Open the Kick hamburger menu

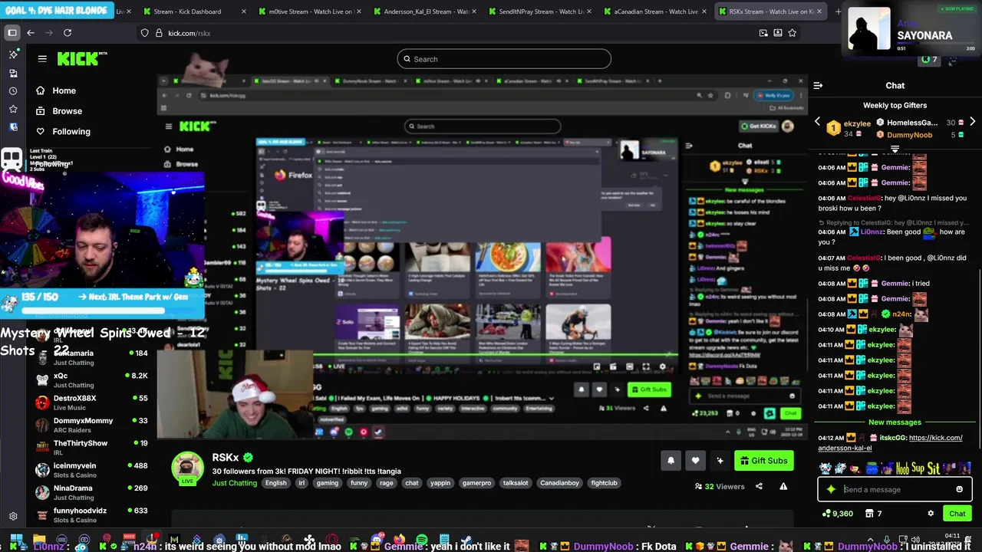(42, 58)
